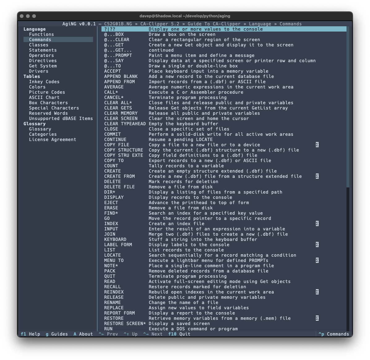The height and width of the screenshot is (360, 370).
Task: Click About in the footer bar
Action: pyautogui.click(x=83, y=334)
